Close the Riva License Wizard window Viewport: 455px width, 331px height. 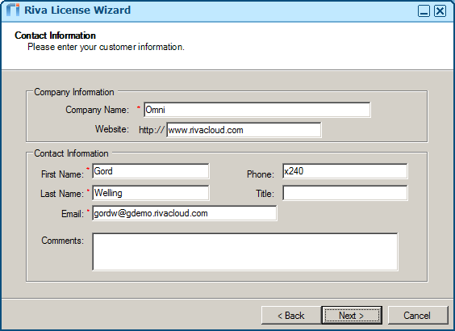pyautogui.click(x=440, y=11)
